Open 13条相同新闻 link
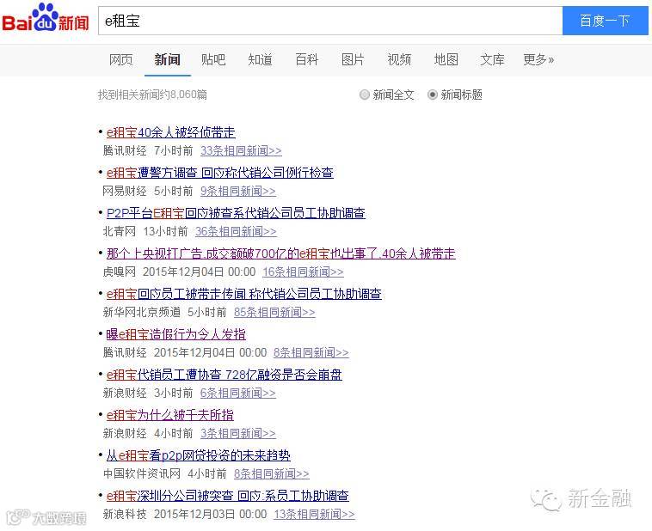 [314, 515]
